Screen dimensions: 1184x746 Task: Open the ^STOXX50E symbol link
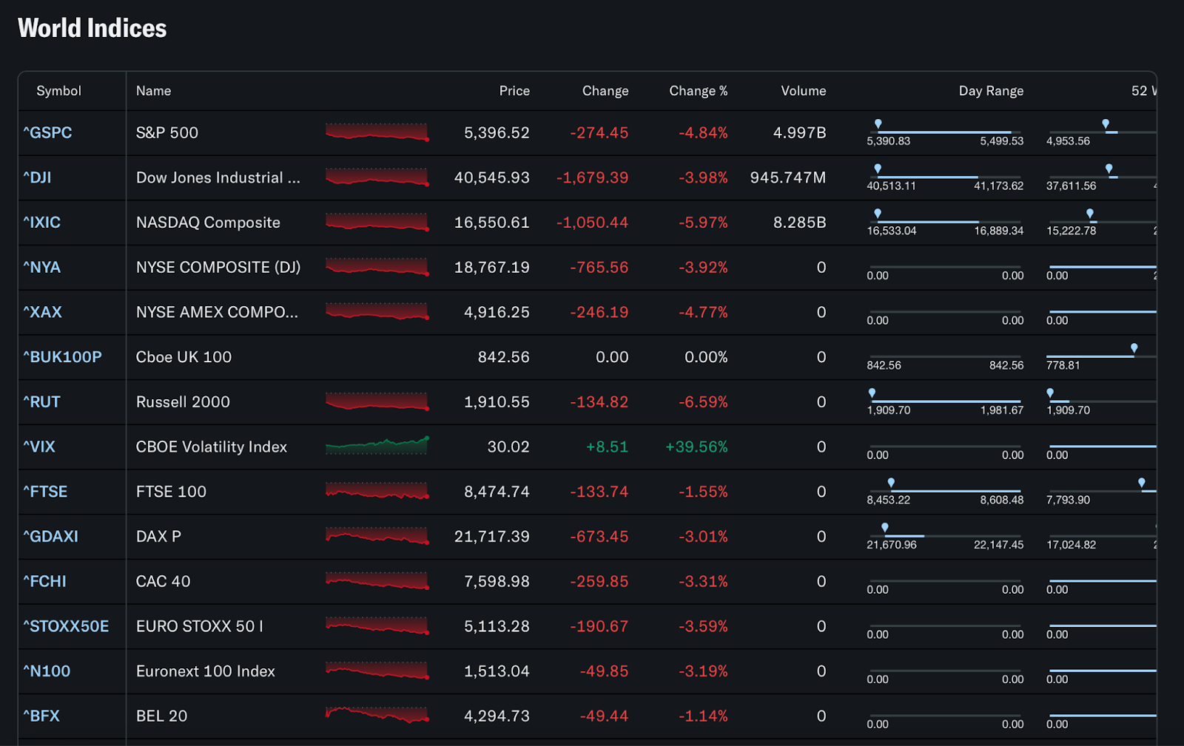pos(66,626)
